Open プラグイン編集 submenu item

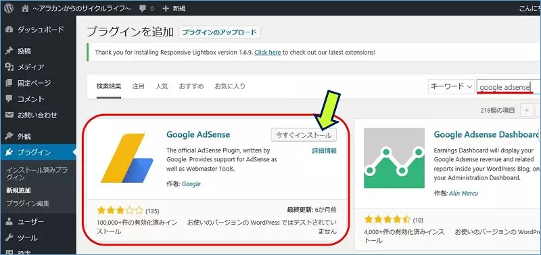[28, 203]
